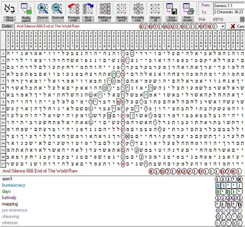
Task: Click the Zoom-out magnifier icon
Action: (x=58, y=9)
